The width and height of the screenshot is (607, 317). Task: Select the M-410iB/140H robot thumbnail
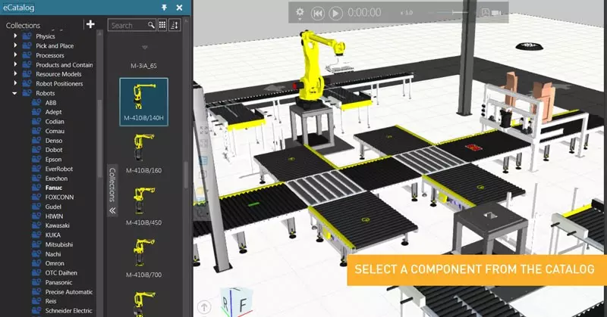click(143, 101)
